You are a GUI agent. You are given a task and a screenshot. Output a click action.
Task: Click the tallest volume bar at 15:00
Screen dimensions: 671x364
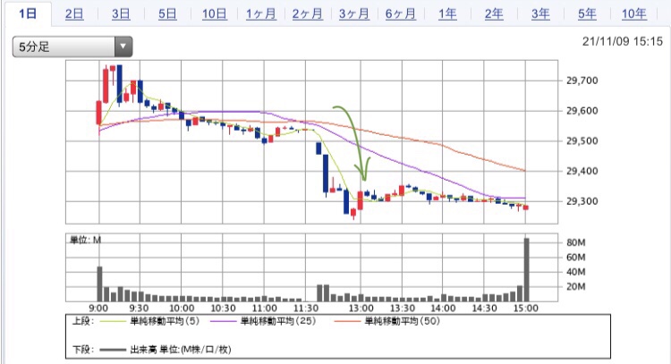pos(527,269)
